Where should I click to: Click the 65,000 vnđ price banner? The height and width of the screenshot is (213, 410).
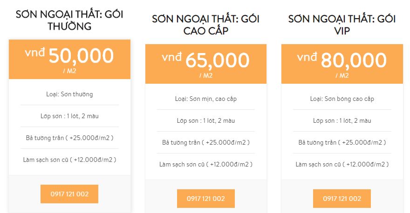(205, 64)
